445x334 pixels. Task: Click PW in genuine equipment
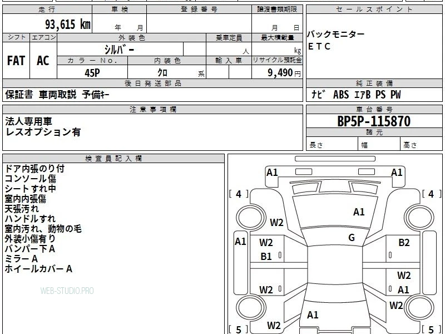[x=395, y=94]
